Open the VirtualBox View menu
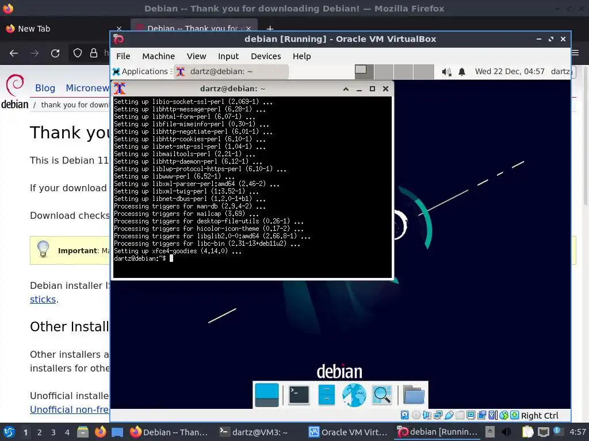This screenshot has width=589, height=441. 196,56
